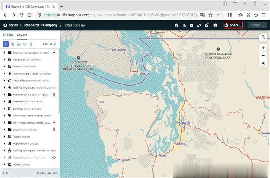This screenshot has height=178, width=270.
Task: Select the Road network bridges row
Action: point(30,143)
